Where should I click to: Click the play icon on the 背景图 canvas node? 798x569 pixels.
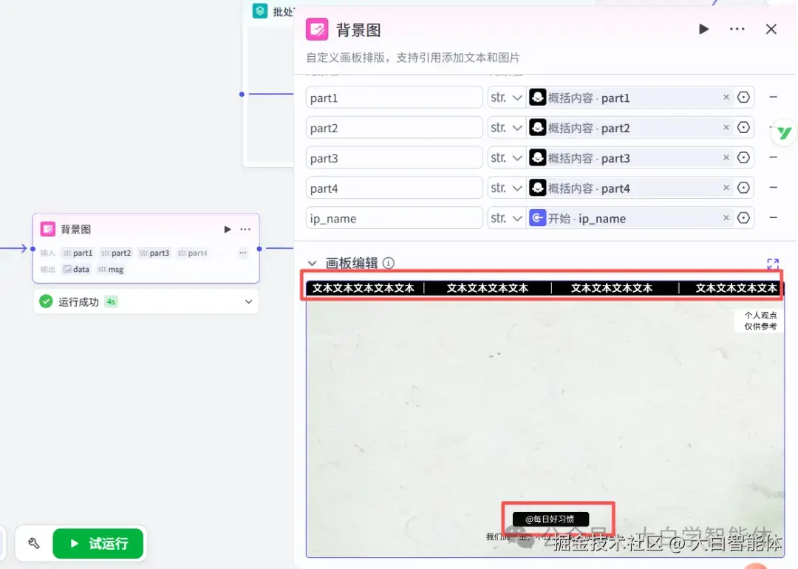coord(227,229)
